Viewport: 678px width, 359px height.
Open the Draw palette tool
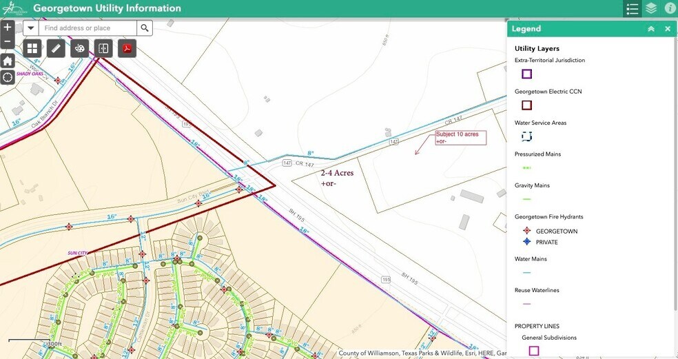tap(80, 48)
